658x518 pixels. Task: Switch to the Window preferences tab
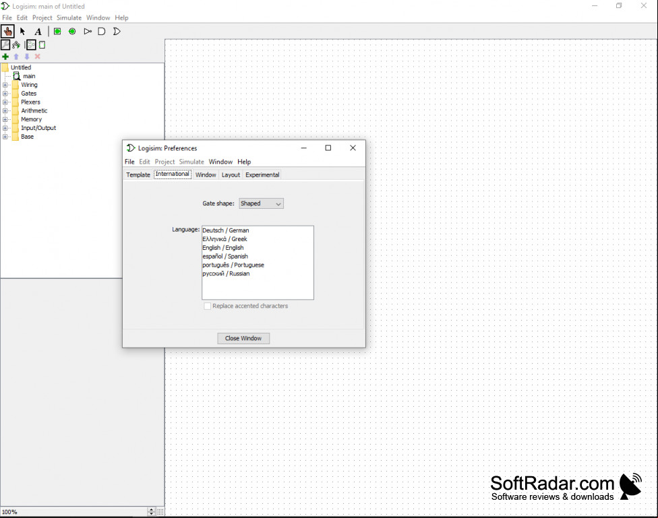pyautogui.click(x=206, y=175)
